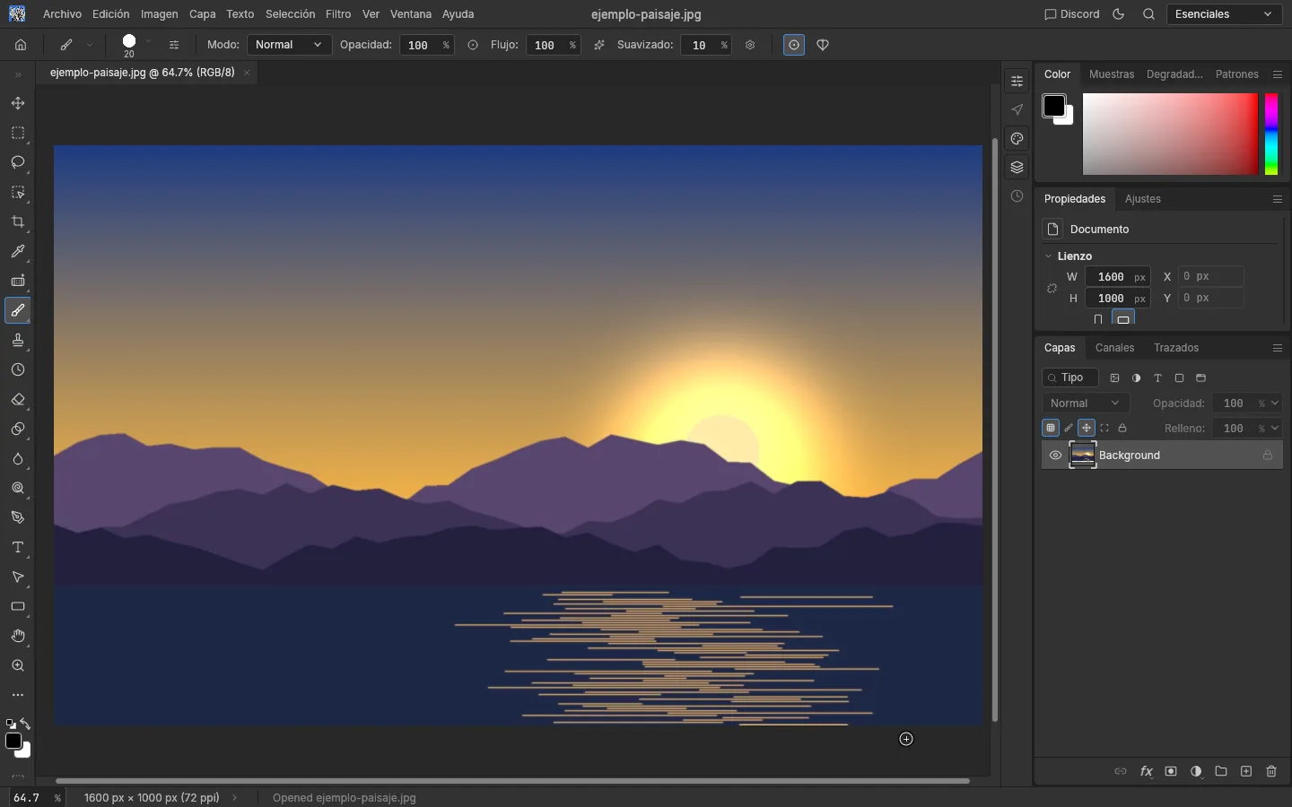Open the Discord link
The height and width of the screenshot is (807, 1292).
click(x=1072, y=14)
